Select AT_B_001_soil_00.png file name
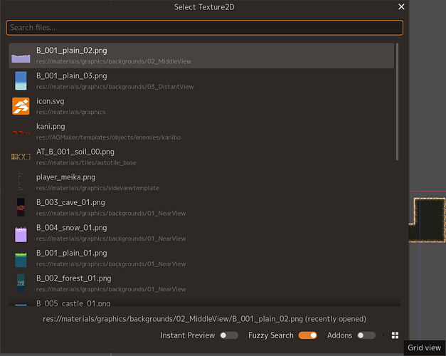Image resolution: width=446 pixels, height=356 pixels. (75, 152)
